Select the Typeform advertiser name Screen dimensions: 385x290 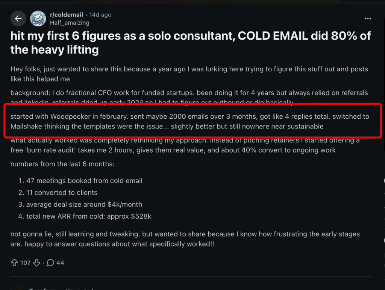(x=43, y=289)
